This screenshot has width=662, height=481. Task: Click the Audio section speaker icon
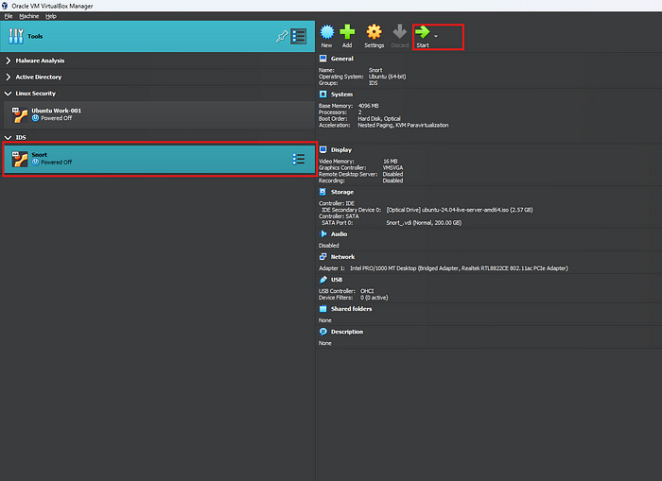[323, 233]
